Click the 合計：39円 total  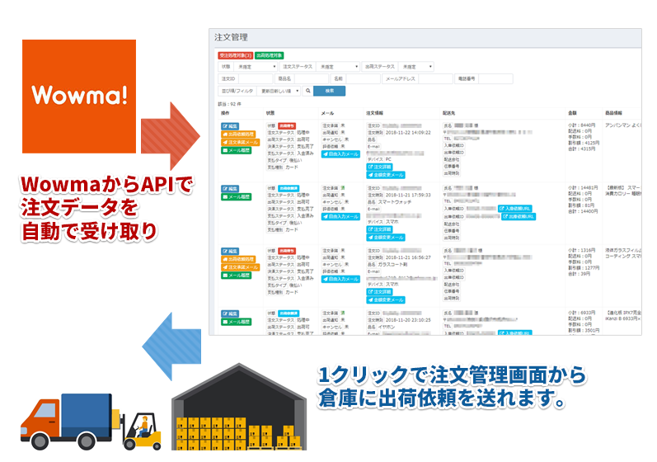click(x=579, y=274)
